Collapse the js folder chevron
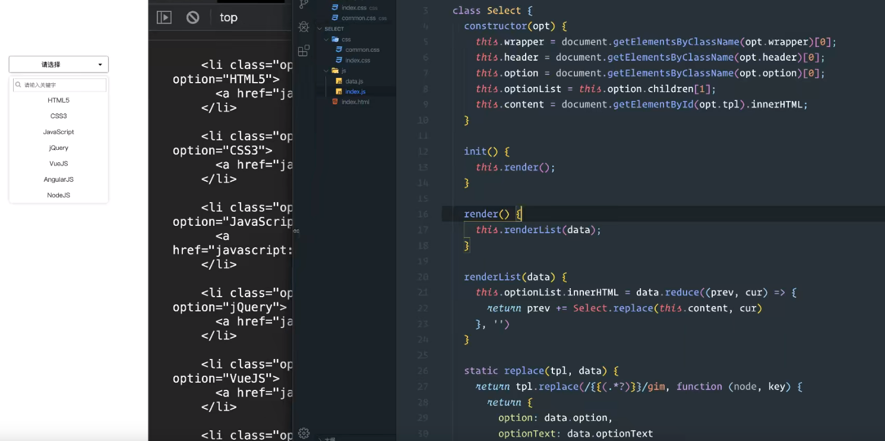This screenshot has height=441, width=885. point(326,71)
